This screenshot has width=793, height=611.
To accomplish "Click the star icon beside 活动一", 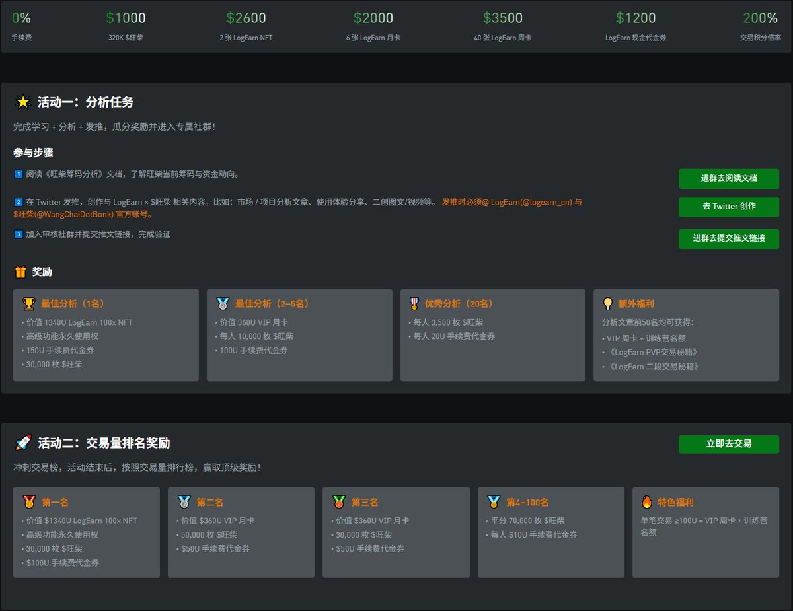I will 23,102.
